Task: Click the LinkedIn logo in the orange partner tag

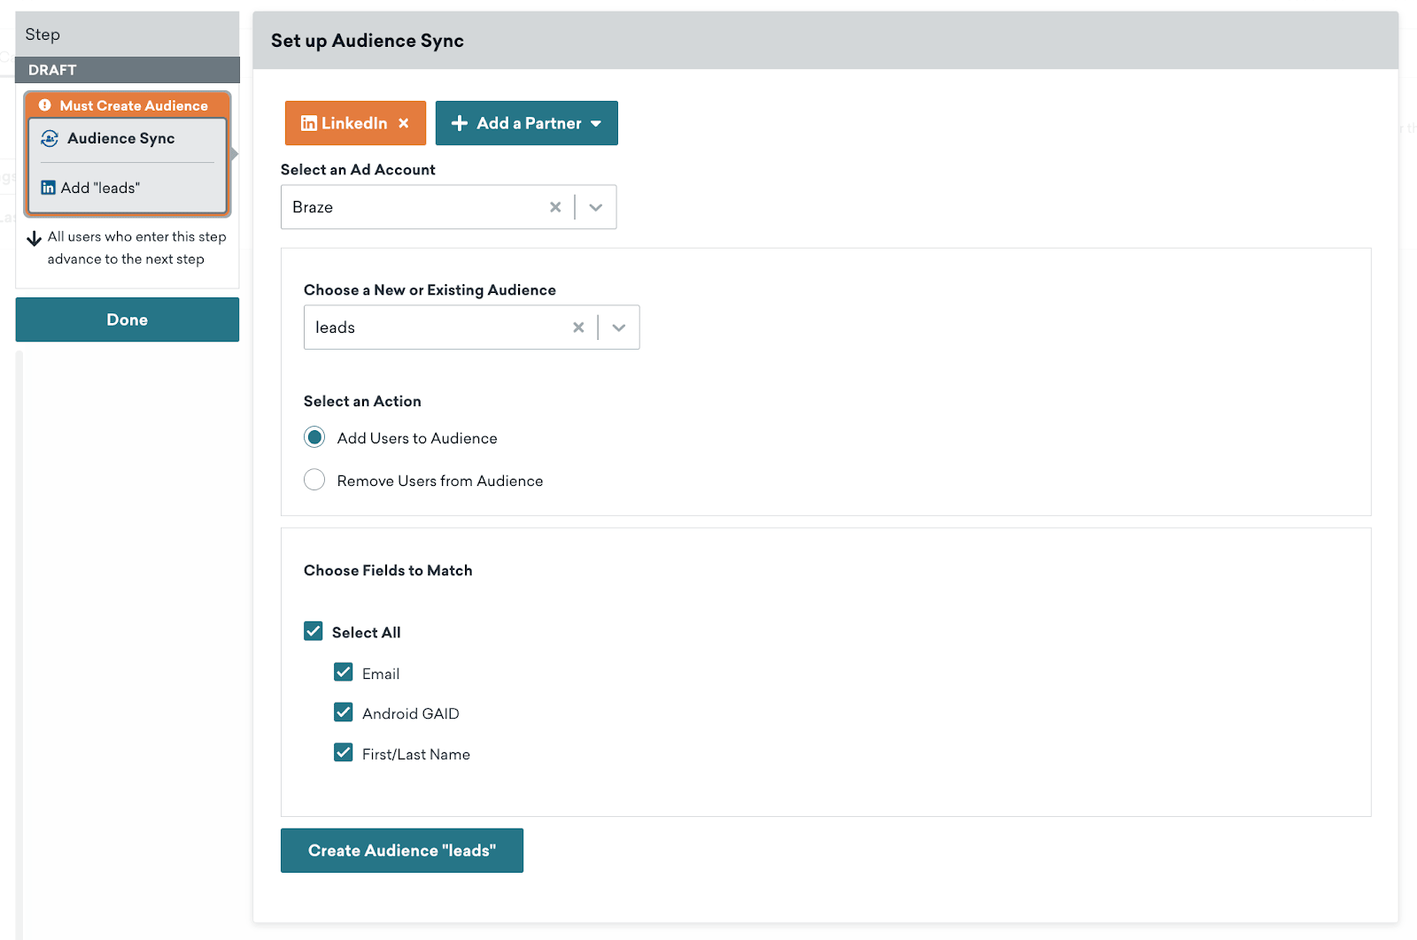Action: [308, 123]
